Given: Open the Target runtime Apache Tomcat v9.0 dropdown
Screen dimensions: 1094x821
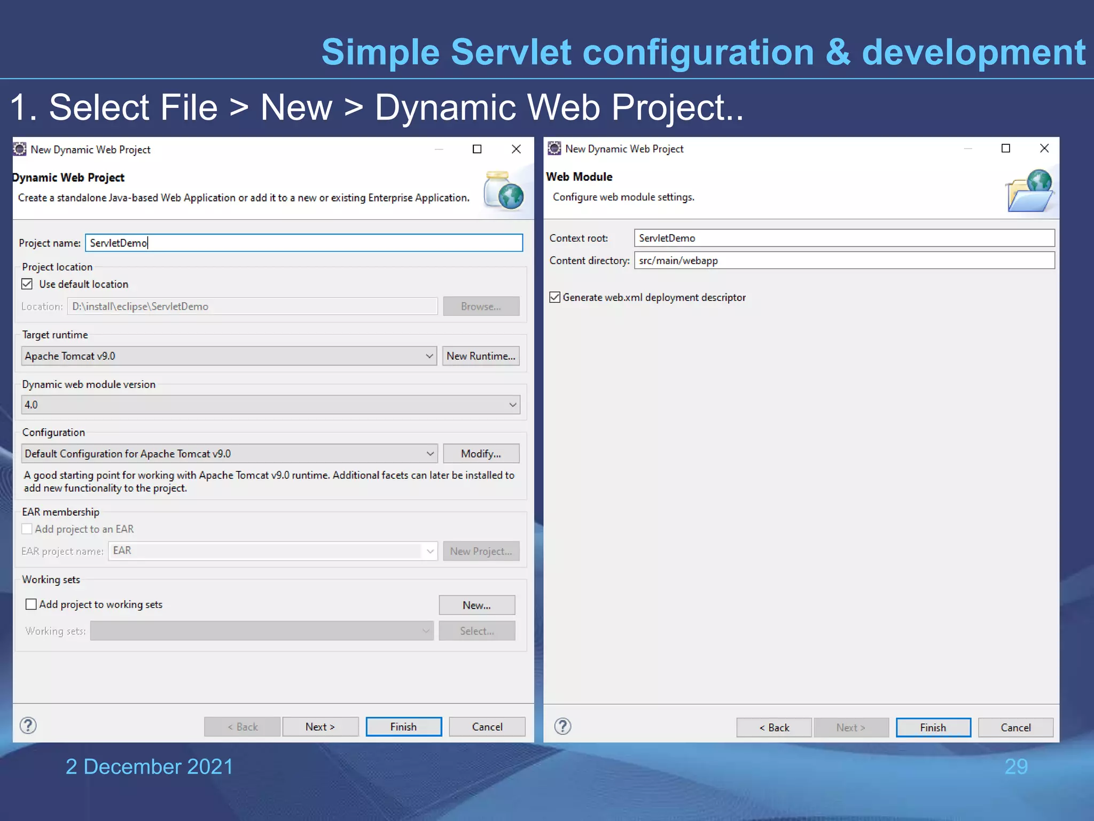Looking at the screenshot, I should [229, 356].
